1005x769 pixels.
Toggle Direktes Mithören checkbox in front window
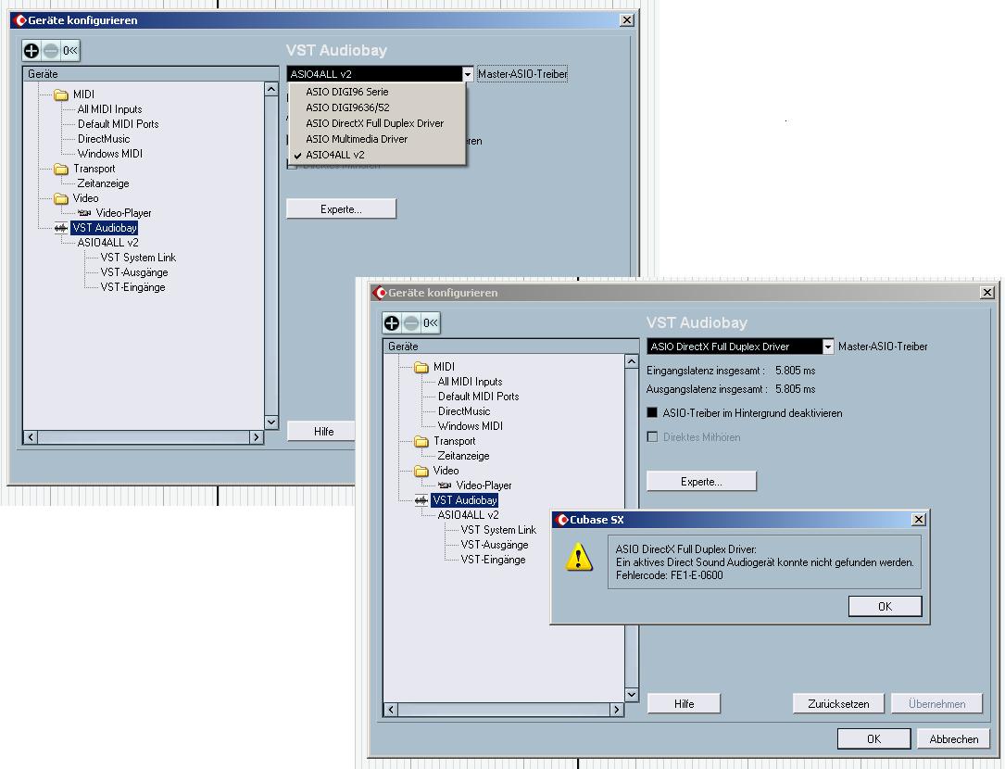point(652,437)
